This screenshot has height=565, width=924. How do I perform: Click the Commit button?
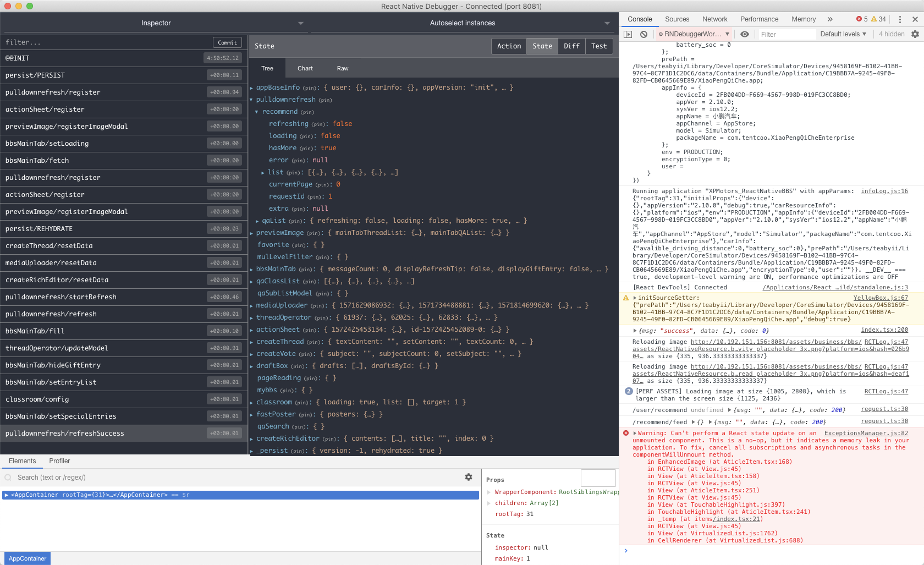point(227,42)
